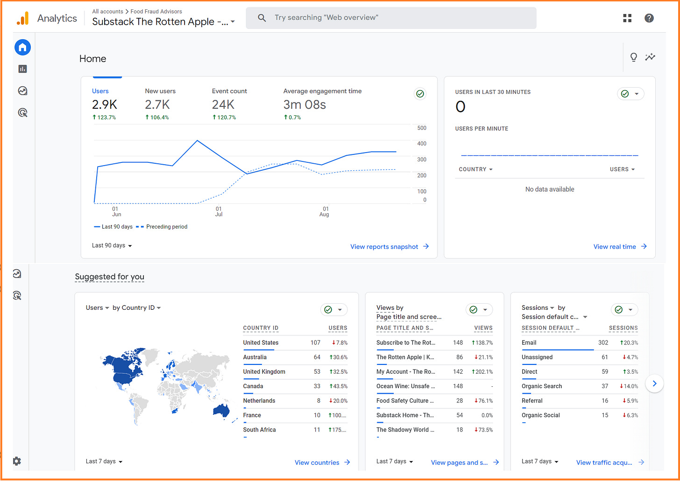Open the Last 90 days date range dropdown

(112, 245)
